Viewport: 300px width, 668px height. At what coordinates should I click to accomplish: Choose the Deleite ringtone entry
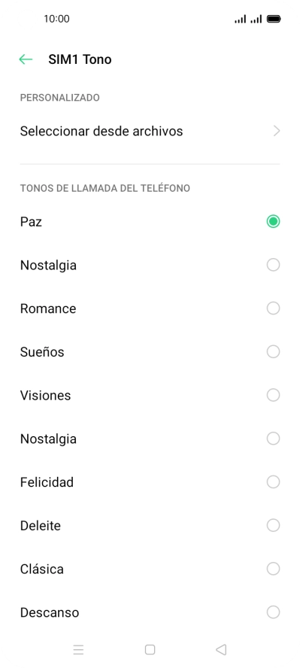[150, 526]
